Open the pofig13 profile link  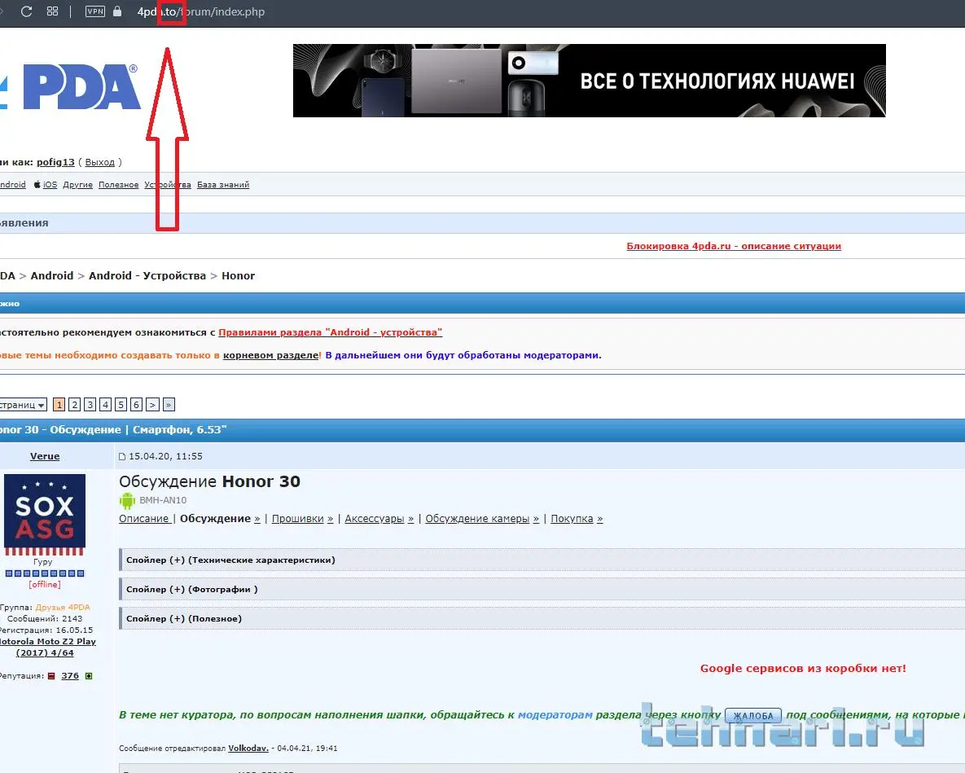pos(55,162)
